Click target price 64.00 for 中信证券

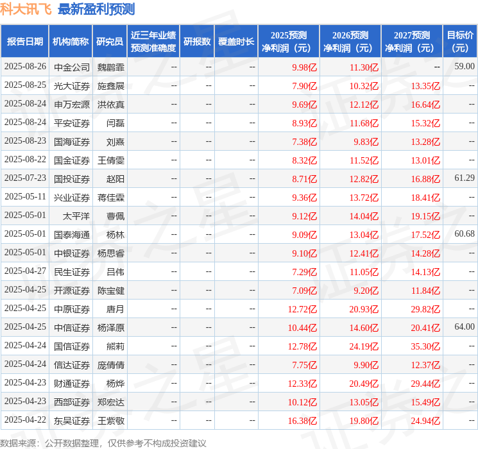[x=465, y=326]
